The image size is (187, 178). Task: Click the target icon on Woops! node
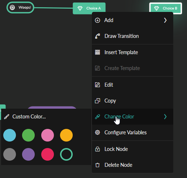tap(12, 8)
